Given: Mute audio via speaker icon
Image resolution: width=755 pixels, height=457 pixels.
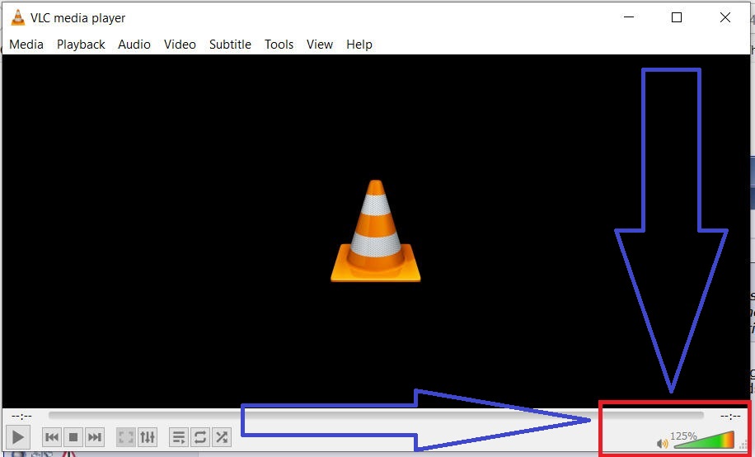Looking at the screenshot, I should [663, 443].
